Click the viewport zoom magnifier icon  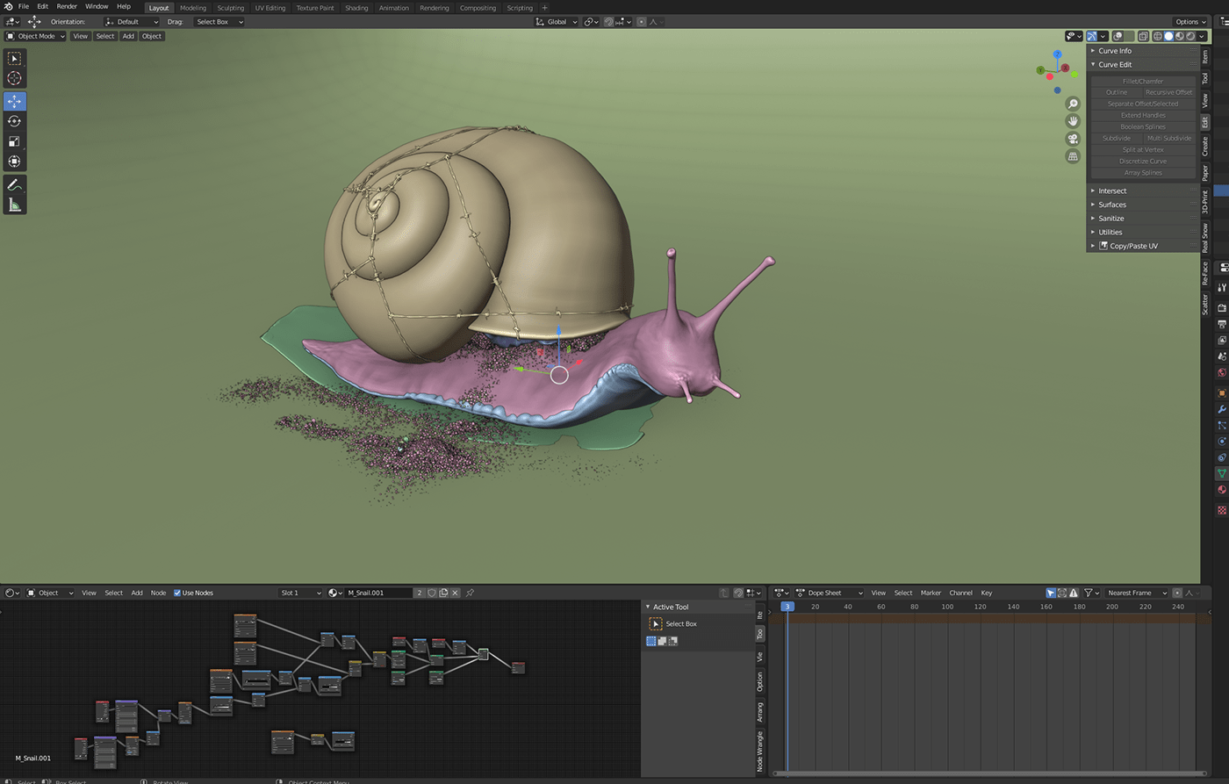point(1073,103)
